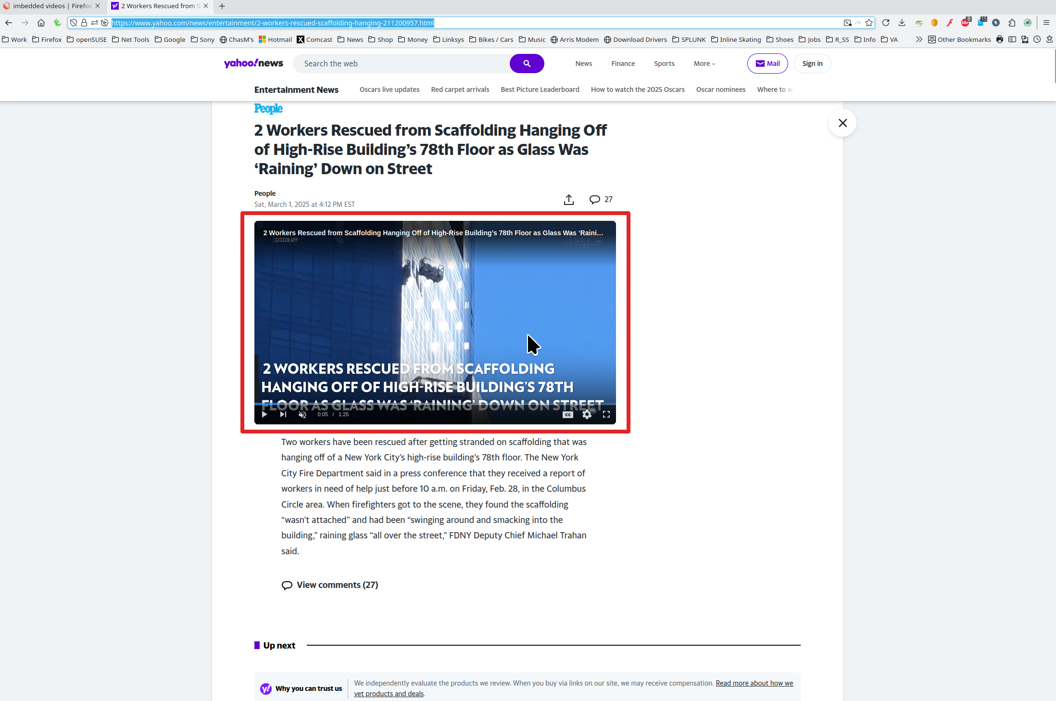This screenshot has height=701, width=1056.
Task: Open the Firefox home page
Action: [x=41, y=23]
